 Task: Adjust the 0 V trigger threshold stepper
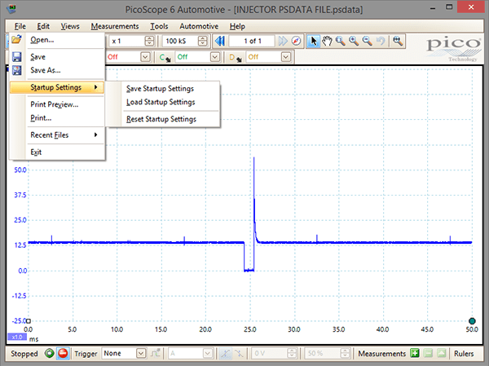click(292, 354)
